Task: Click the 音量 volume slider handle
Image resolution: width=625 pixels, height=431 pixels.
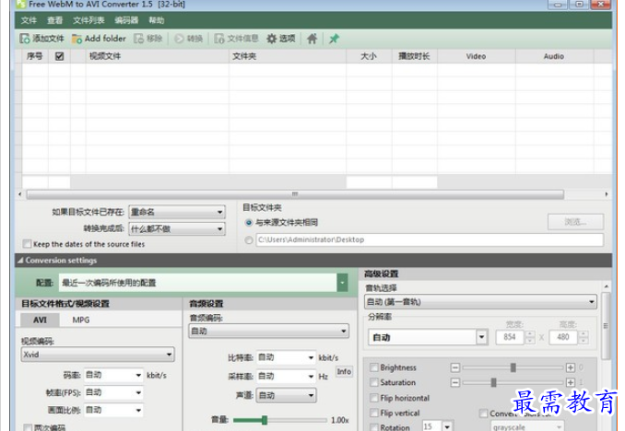Action: point(265,420)
